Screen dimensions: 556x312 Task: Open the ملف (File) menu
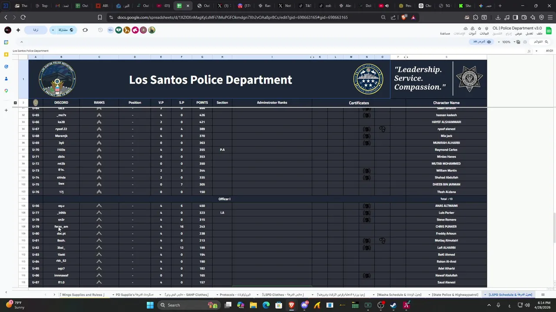point(539,34)
